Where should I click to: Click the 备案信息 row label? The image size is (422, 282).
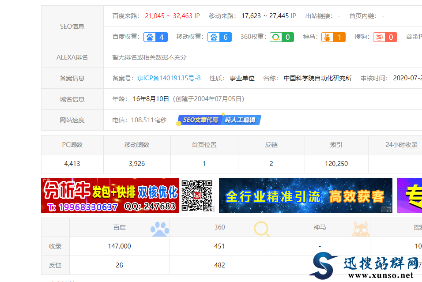click(72, 78)
